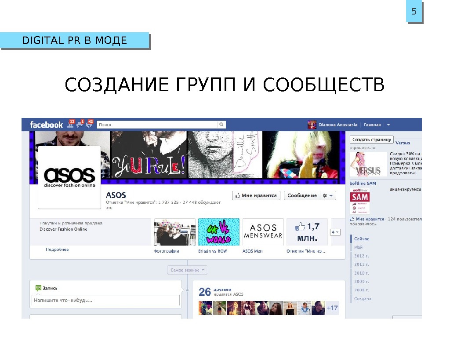Click 26 друзьям нравится ASOS count
This screenshot has width=450, height=338.
(x=221, y=292)
